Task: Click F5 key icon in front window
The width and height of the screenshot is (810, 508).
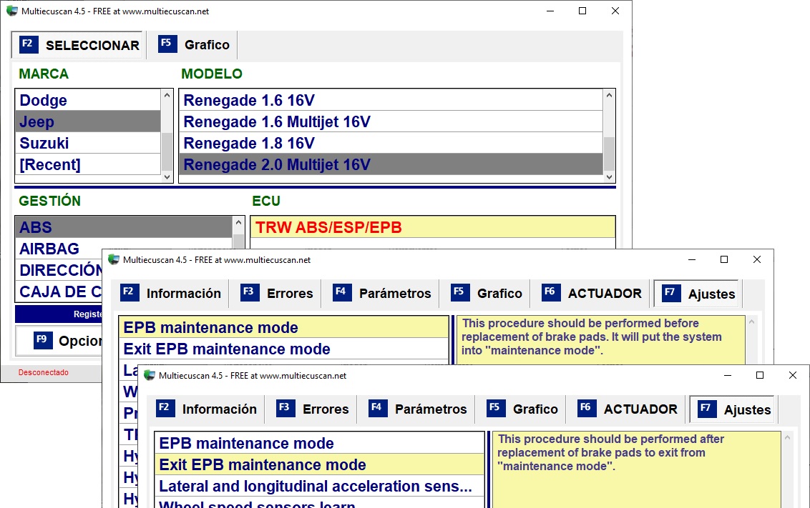Action: point(495,408)
